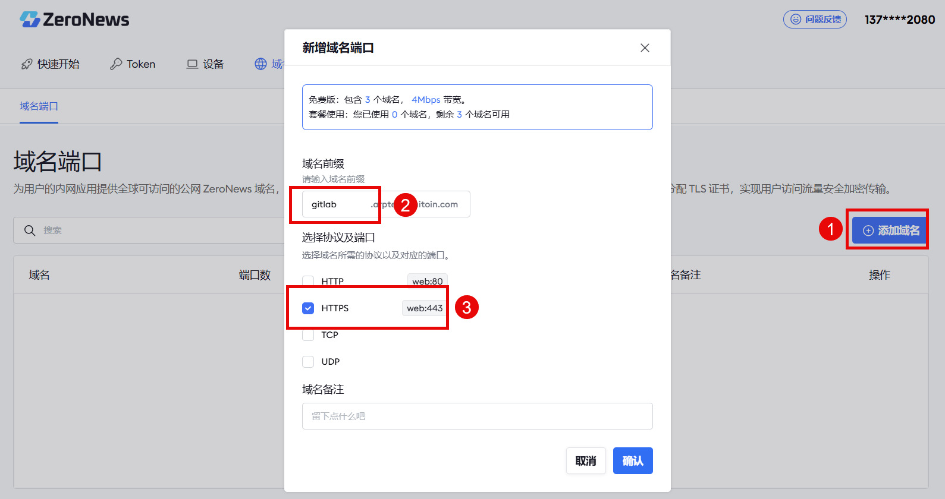The height and width of the screenshot is (499, 945).
Task: Uncheck the HTTPS checkbox
Action: [x=308, y=308]
